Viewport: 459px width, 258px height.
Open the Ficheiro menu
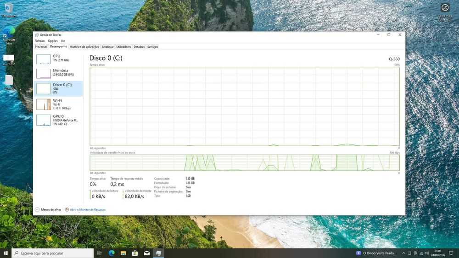(39, 41)
